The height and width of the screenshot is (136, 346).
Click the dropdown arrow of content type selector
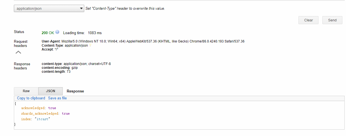(x=81, y=9)
